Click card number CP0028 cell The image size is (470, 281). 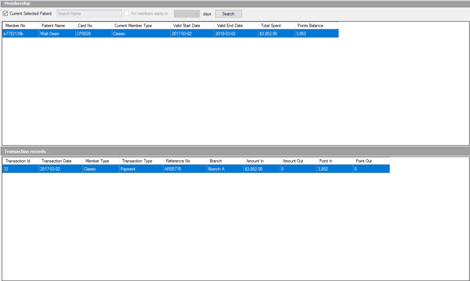coord(94,34)
